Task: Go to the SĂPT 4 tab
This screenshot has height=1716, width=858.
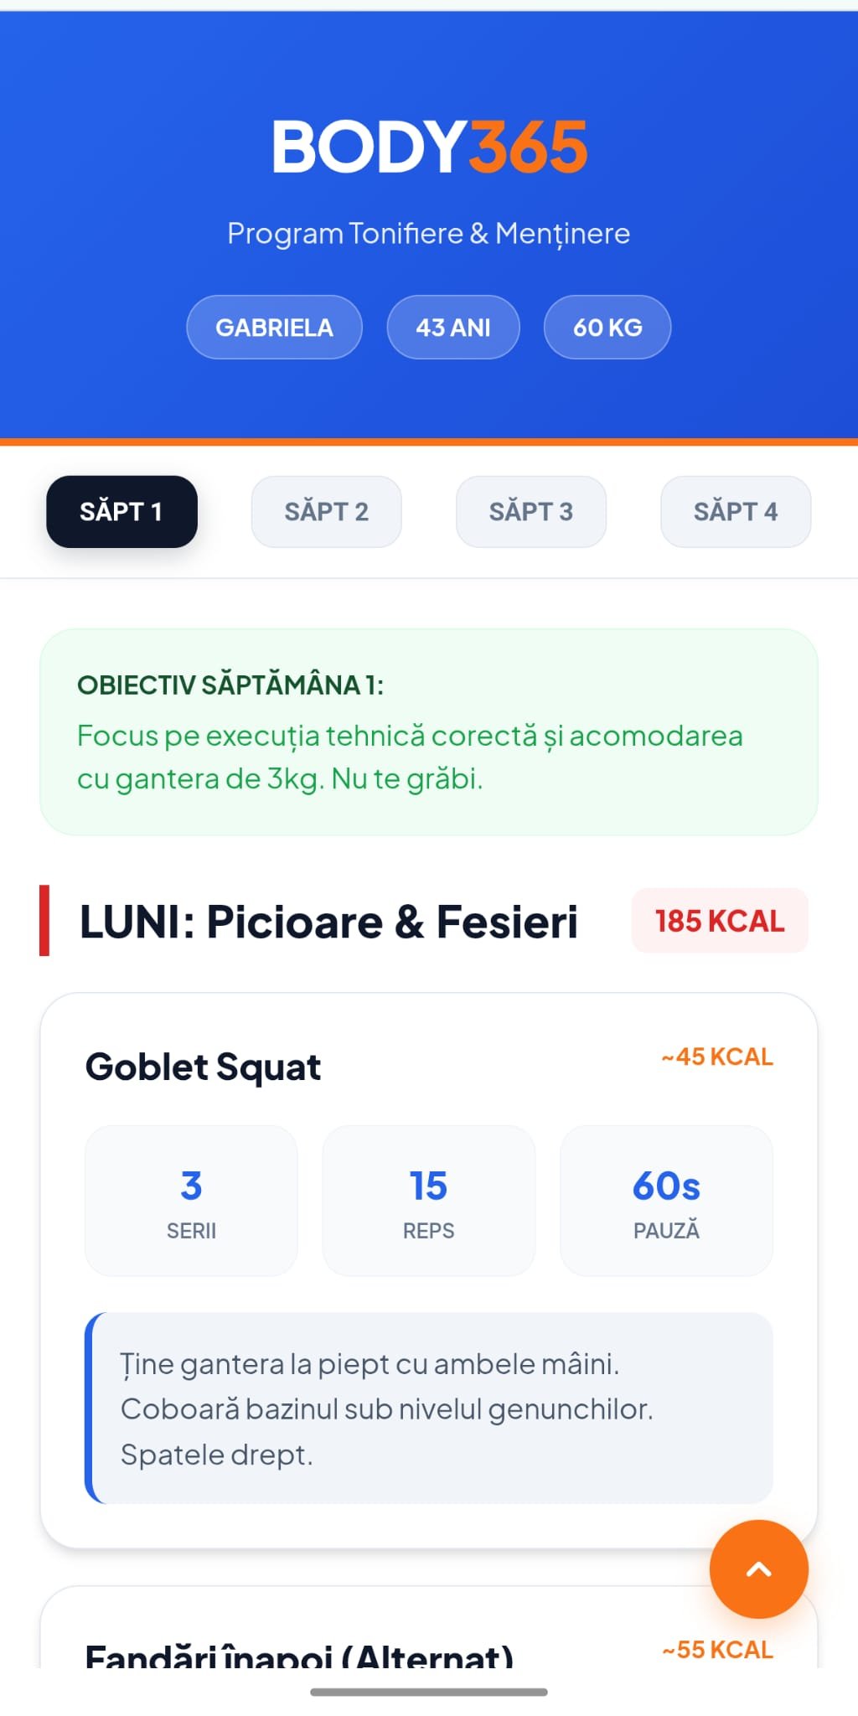Action: click(735, 511)
